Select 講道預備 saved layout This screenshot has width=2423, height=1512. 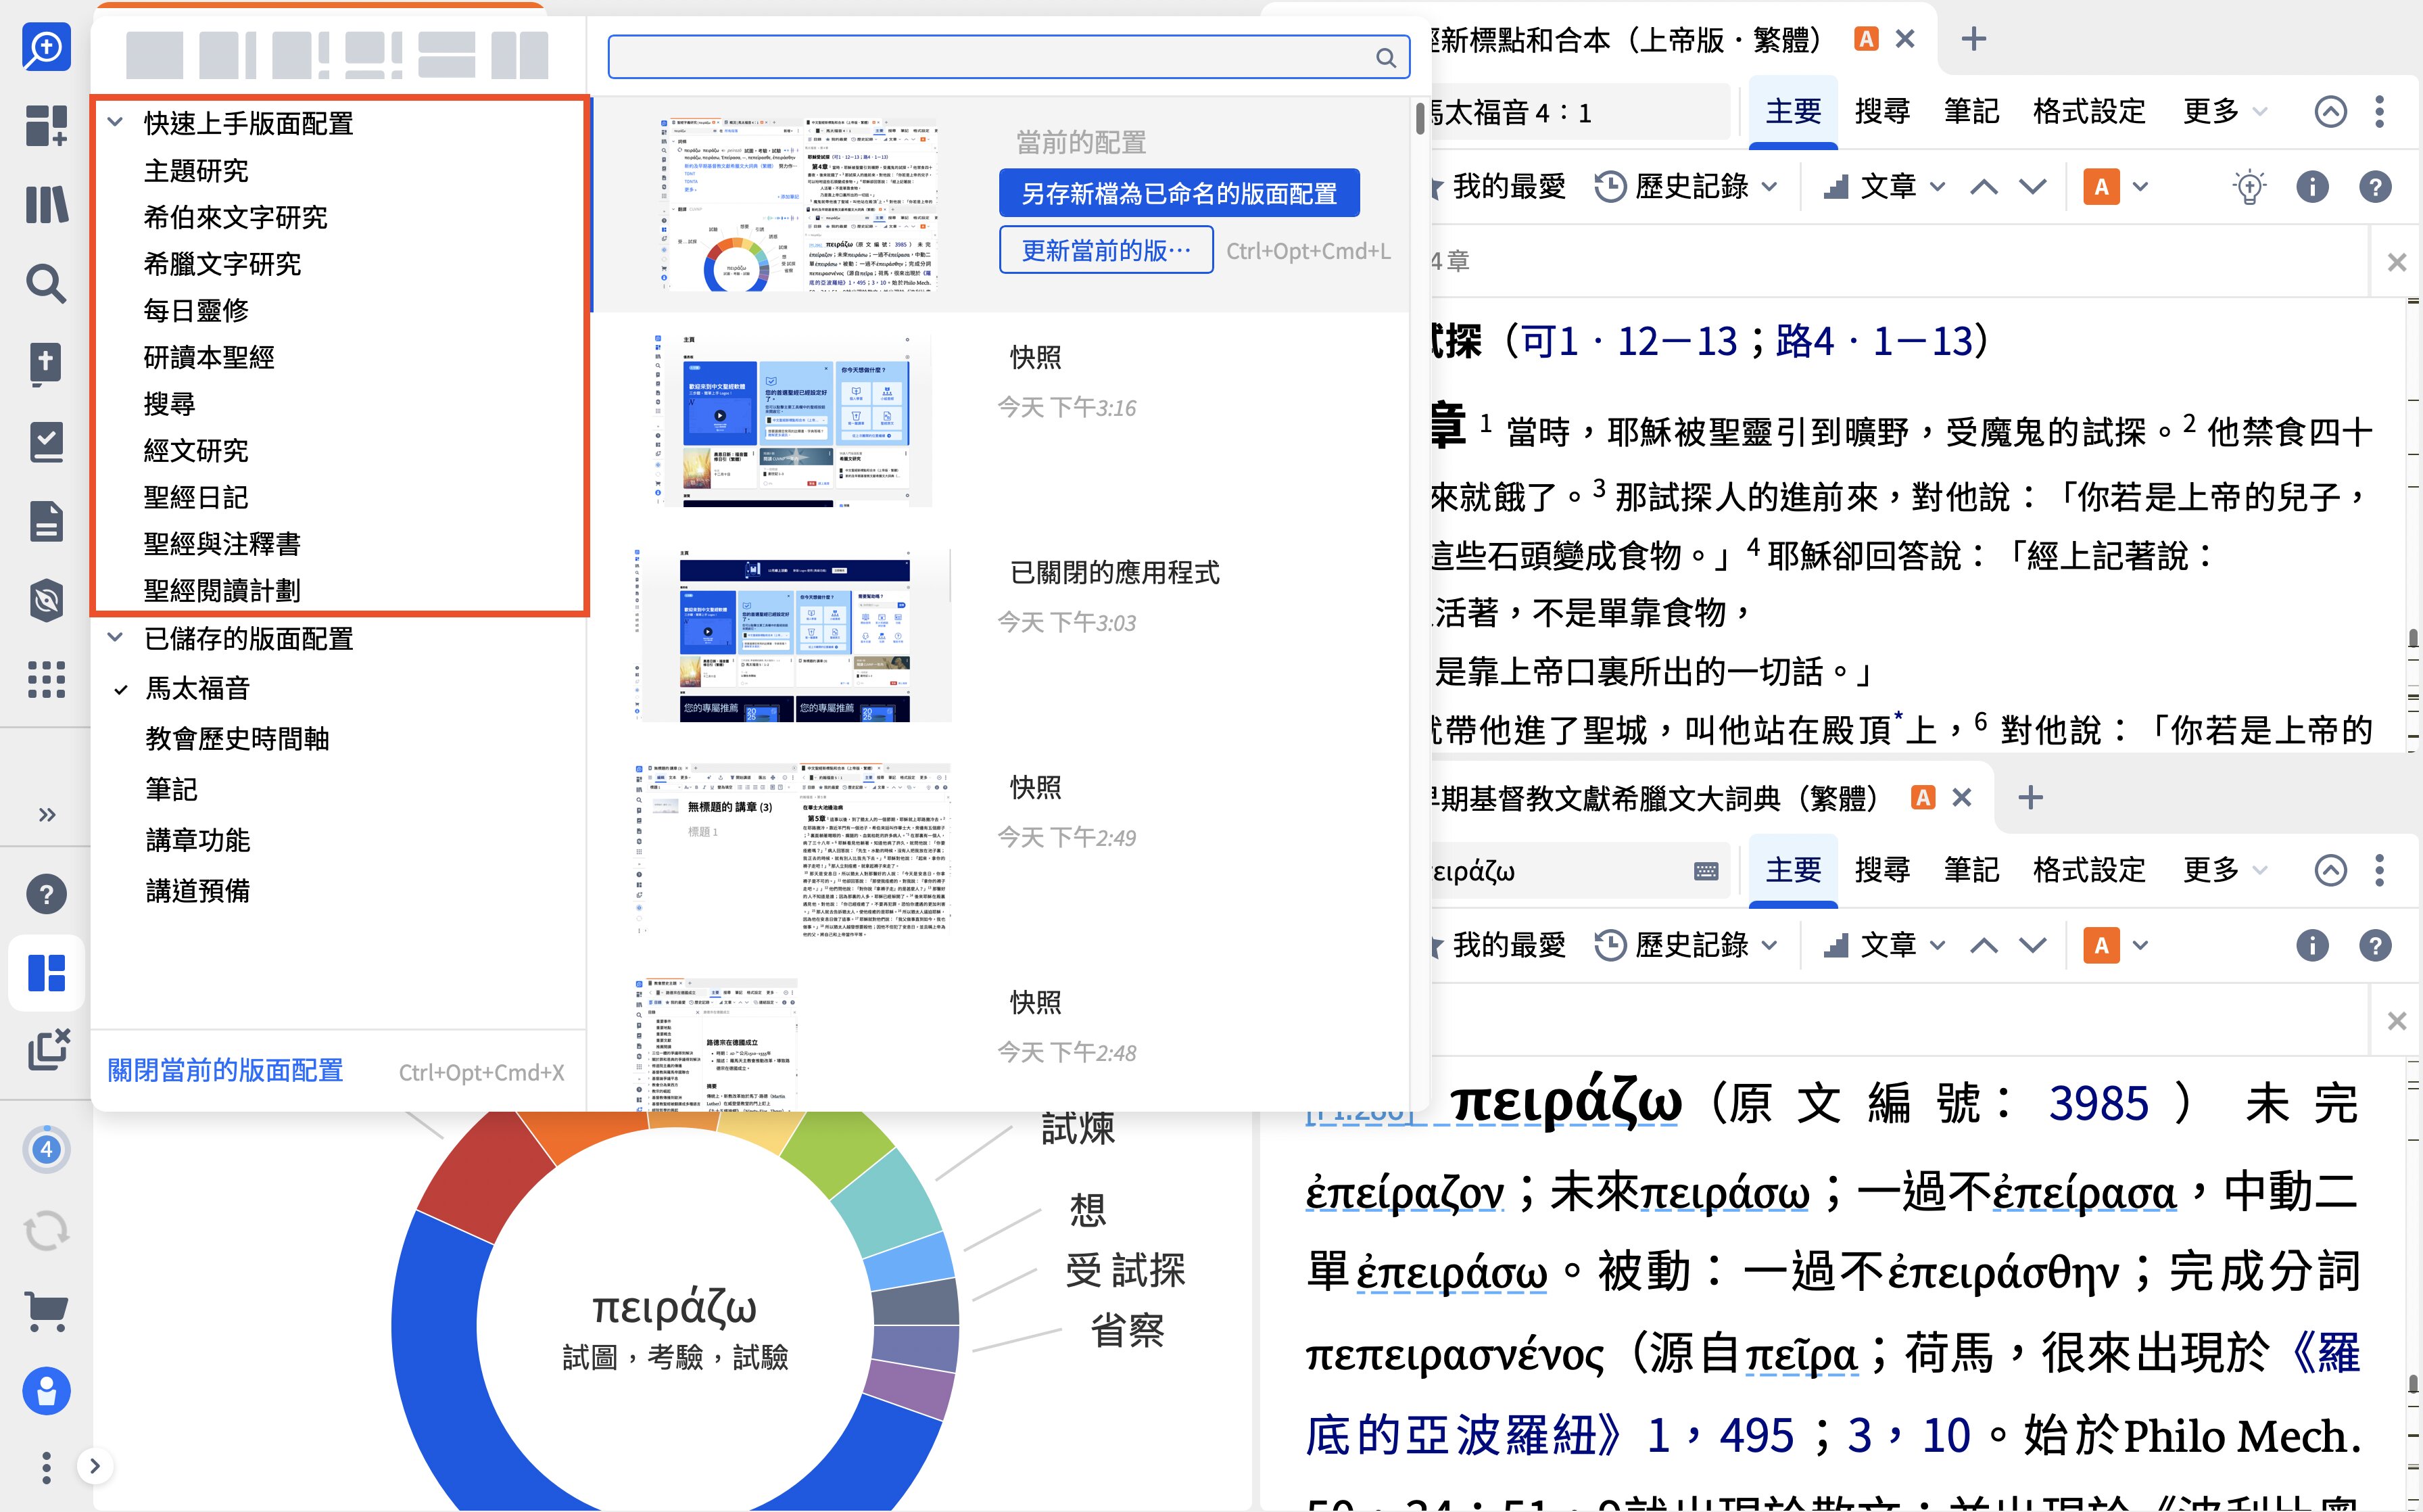[x=197, y=891]
